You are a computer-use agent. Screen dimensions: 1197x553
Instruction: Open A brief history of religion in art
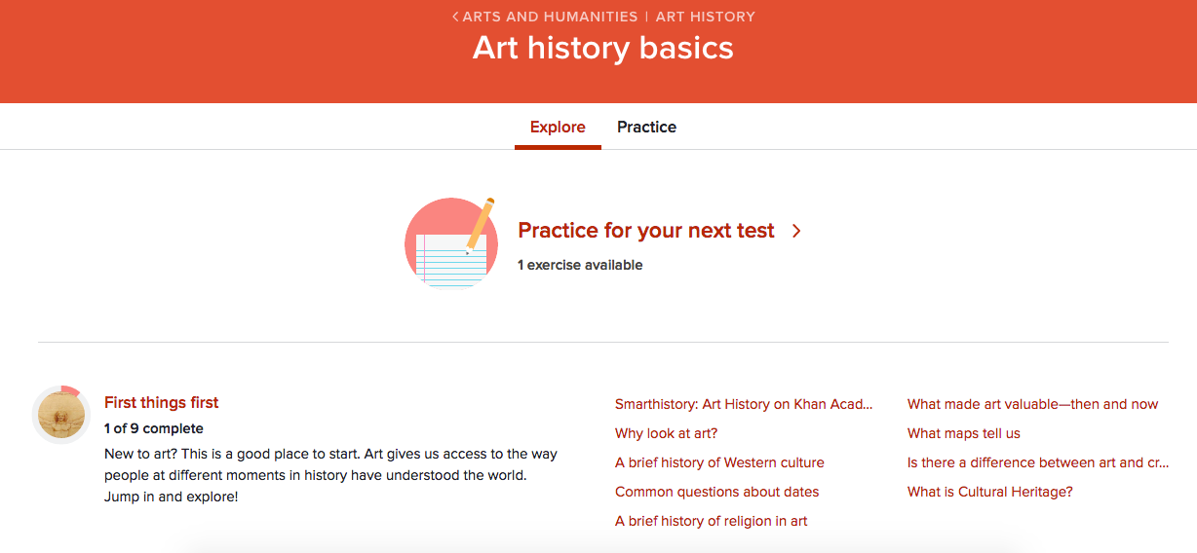[x=711, y=521]
